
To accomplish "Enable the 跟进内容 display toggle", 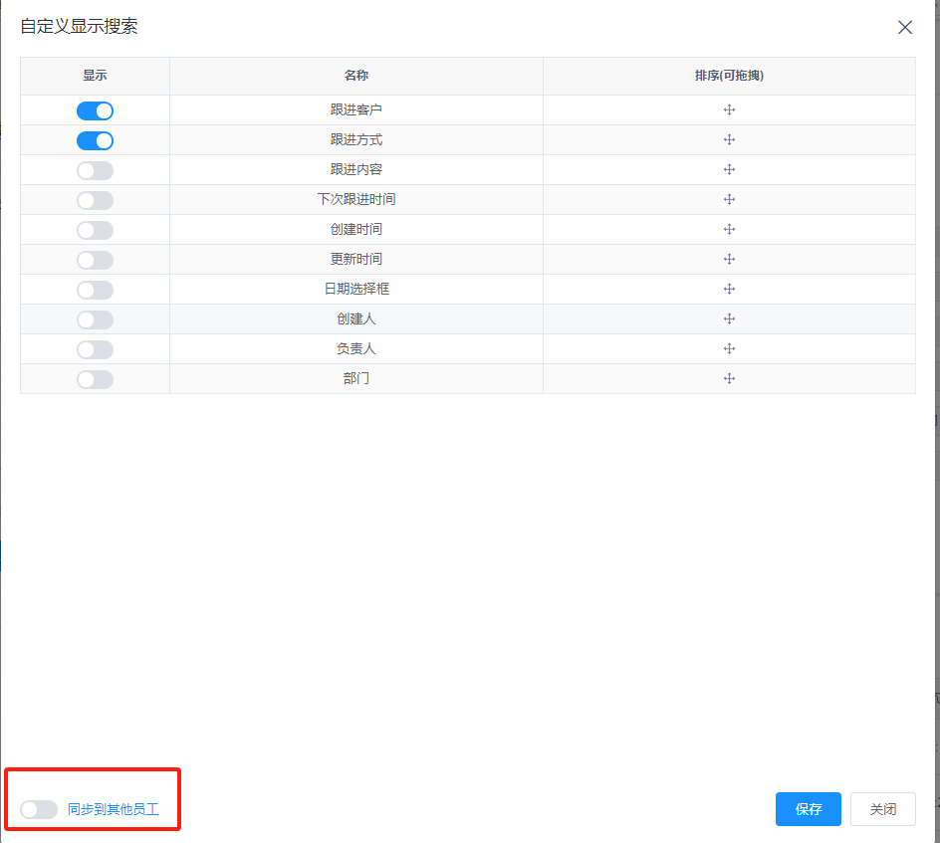I will (x=95, y=170).
